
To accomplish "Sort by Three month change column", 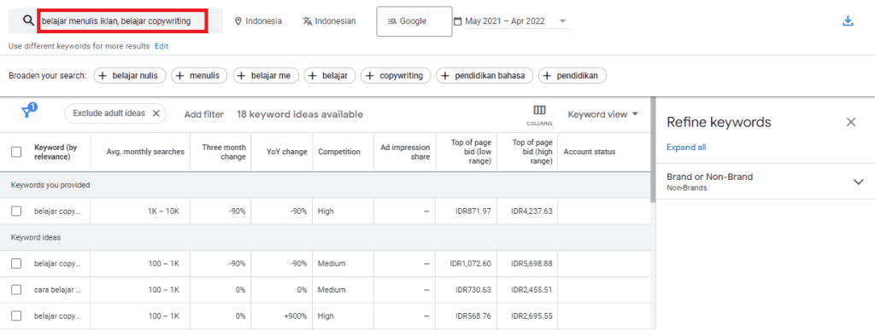I will pos(223,152).
